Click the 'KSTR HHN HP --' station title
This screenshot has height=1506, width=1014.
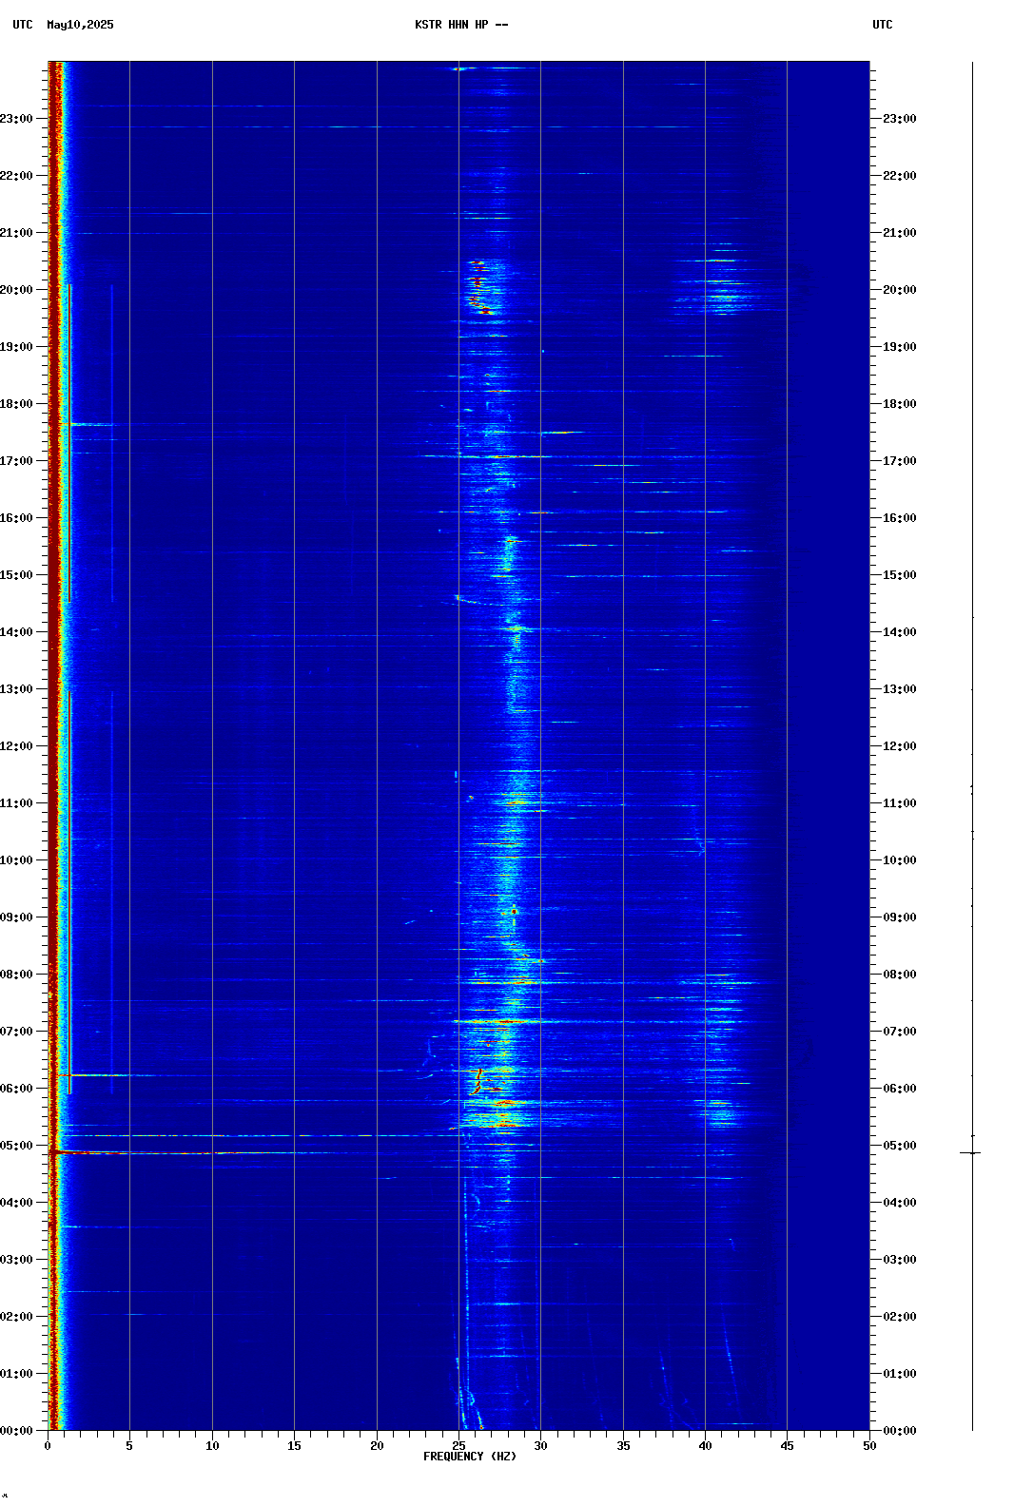[x=461, y=25]
